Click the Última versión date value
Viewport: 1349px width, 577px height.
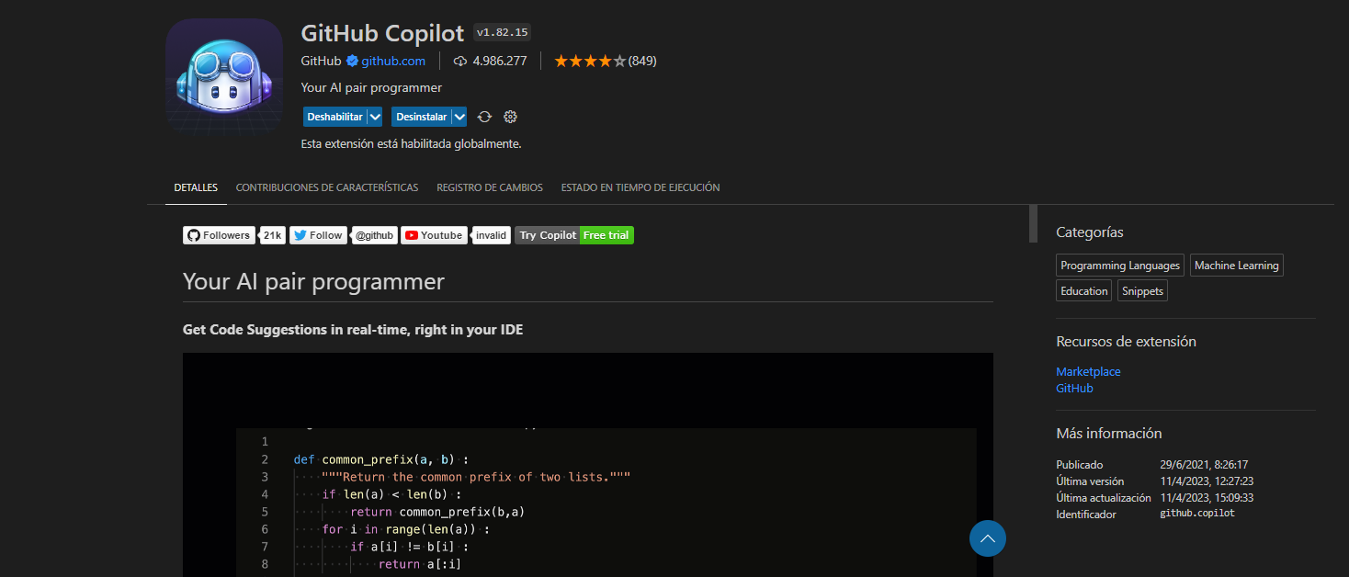1207,481
